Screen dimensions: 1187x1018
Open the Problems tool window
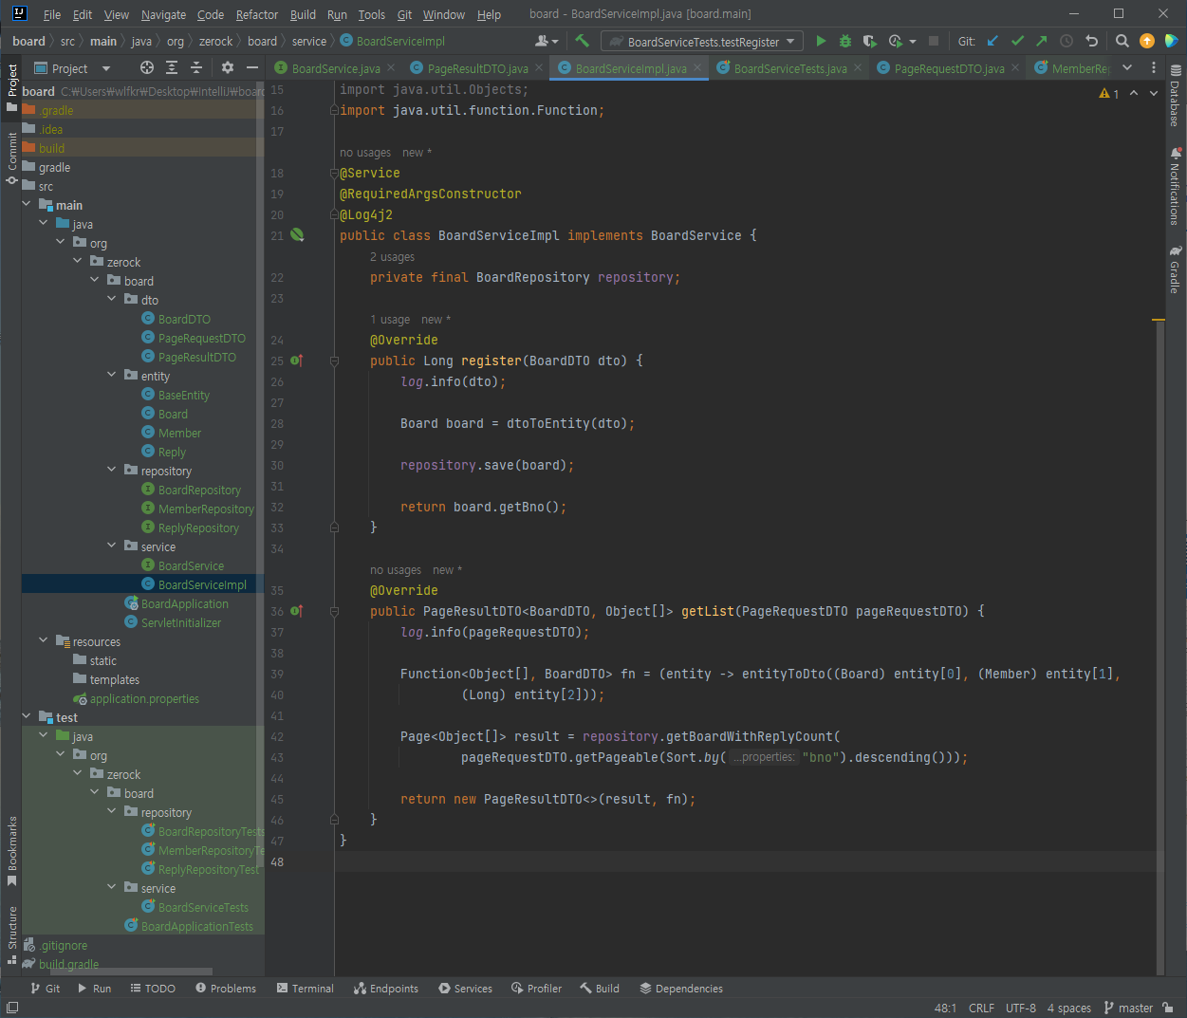226,988
